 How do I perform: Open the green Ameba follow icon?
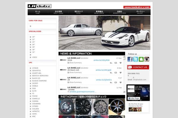click(141, 59)
